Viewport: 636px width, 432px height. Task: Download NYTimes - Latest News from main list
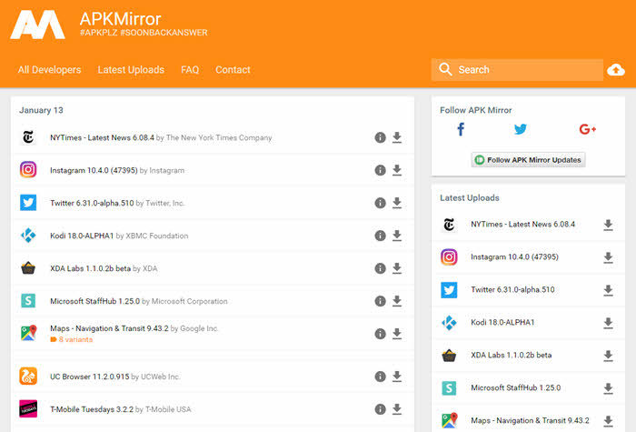tap(397, 137)
